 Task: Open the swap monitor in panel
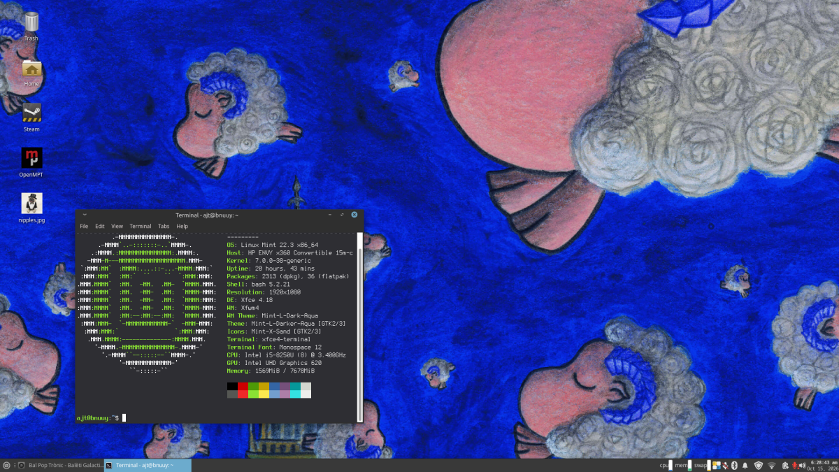point(703,465)
